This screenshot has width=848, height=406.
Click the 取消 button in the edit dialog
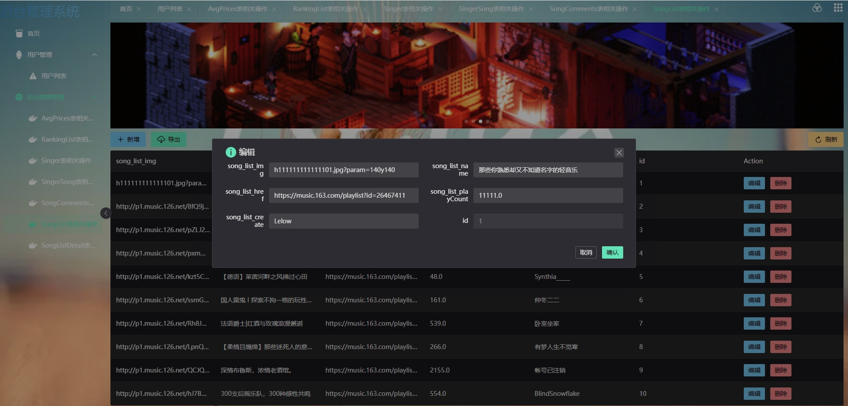point(586,252)
